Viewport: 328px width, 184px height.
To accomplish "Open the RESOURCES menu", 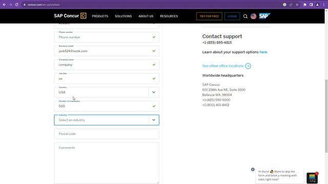I will tap(169, 16).
